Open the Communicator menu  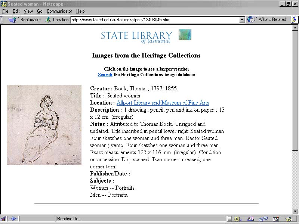click(x=59, y=11)
